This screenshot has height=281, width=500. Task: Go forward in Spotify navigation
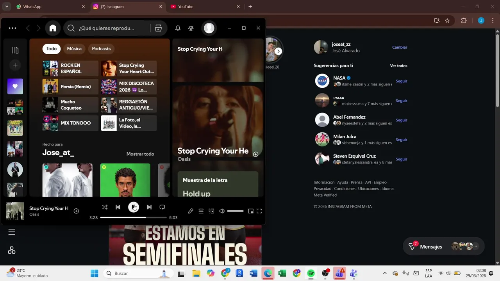point(39,28)
